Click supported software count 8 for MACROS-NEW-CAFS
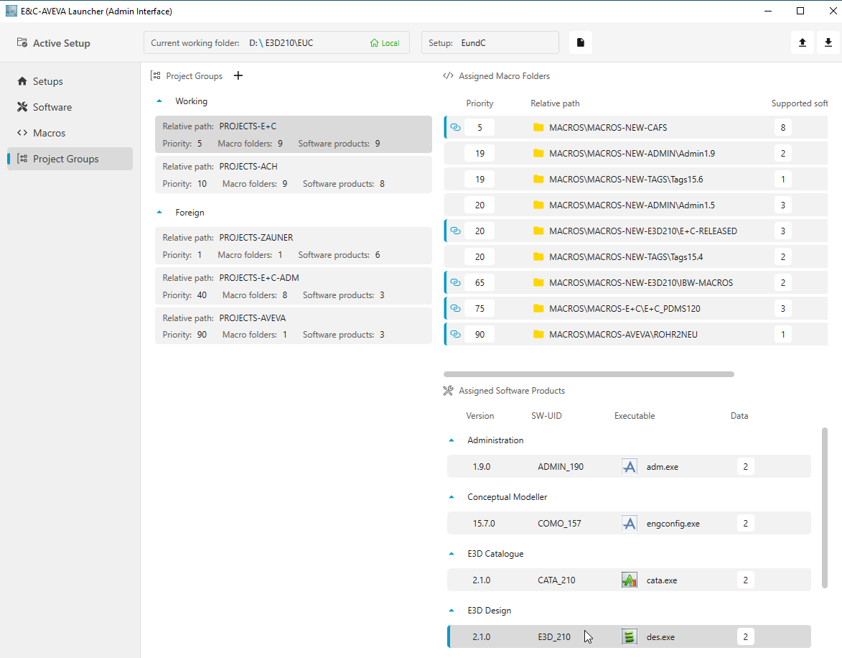The height and width of the screenshot is (658, 842). click(x=783, y=127)
